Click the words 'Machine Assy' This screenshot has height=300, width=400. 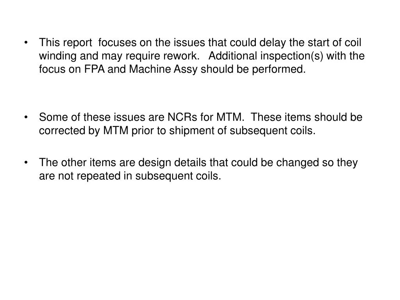[163, 70]
